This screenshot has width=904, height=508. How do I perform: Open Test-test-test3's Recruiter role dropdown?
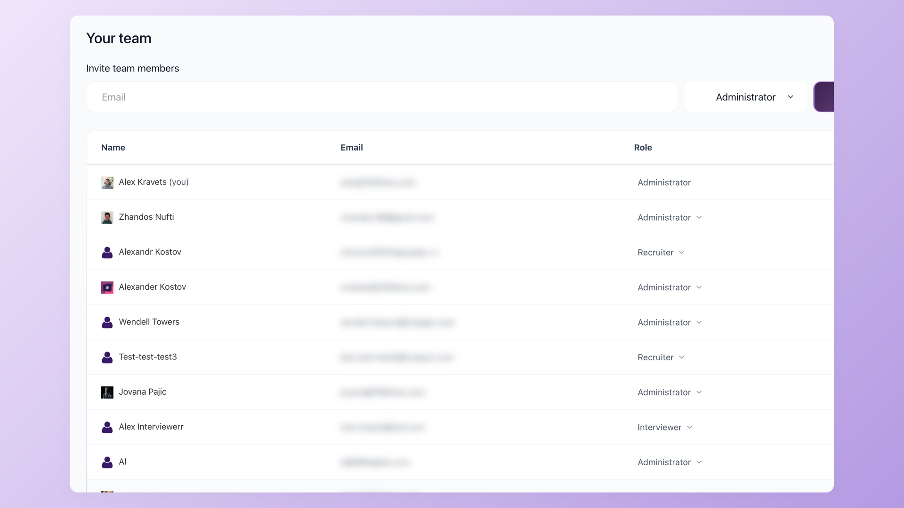coord(661,357)
